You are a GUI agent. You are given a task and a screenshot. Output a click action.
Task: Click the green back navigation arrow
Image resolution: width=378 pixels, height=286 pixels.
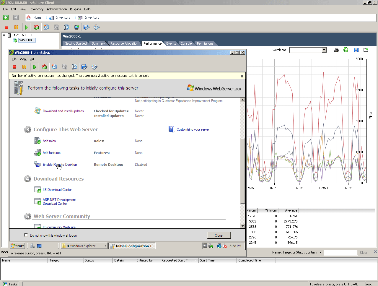(6, 17)
